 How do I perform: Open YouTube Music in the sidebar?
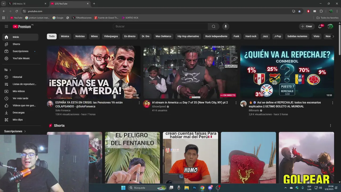[20, 58]
